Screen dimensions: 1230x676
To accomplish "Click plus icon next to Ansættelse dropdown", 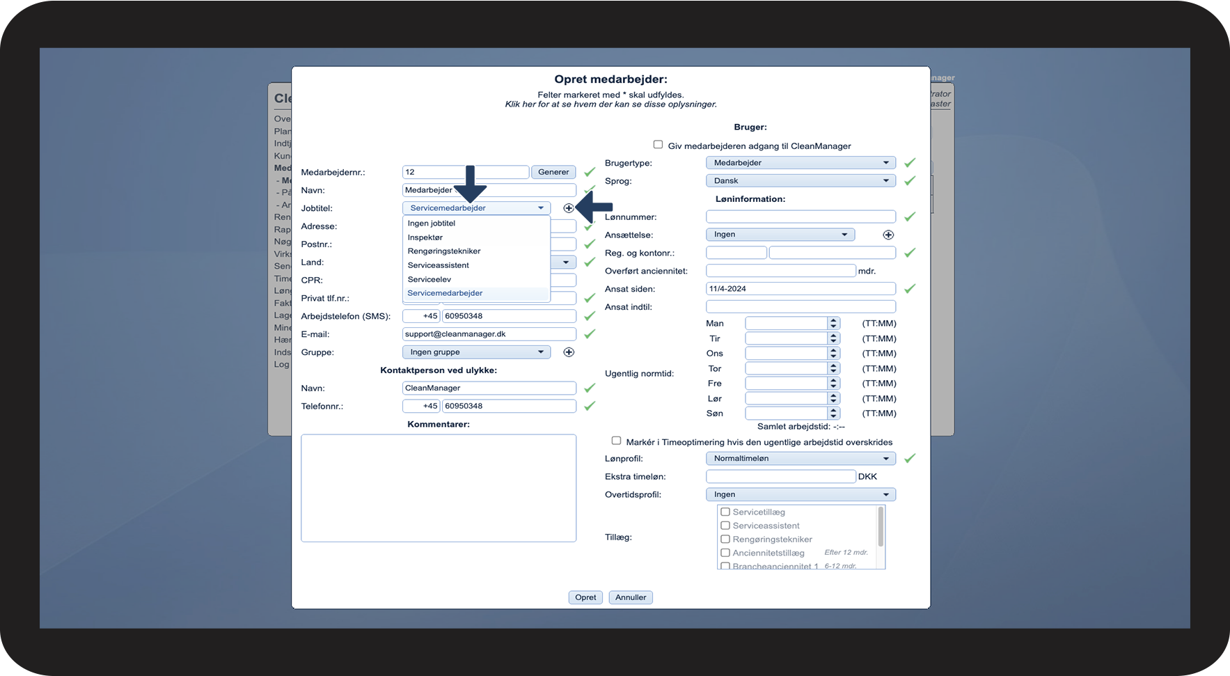I will 888,235.
